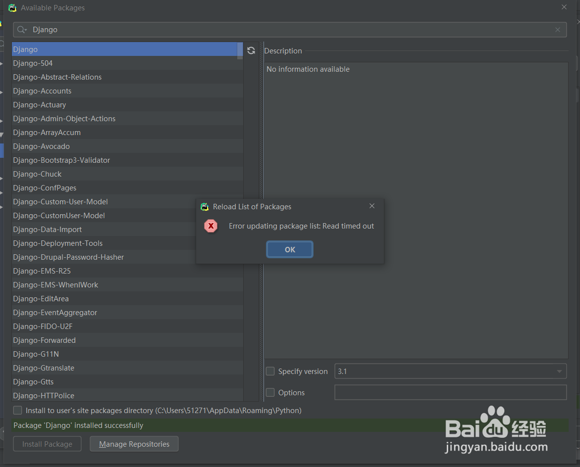Select Django-Forwarded package
The height and width of the screenshot is (467, 580).
(127, 340)
